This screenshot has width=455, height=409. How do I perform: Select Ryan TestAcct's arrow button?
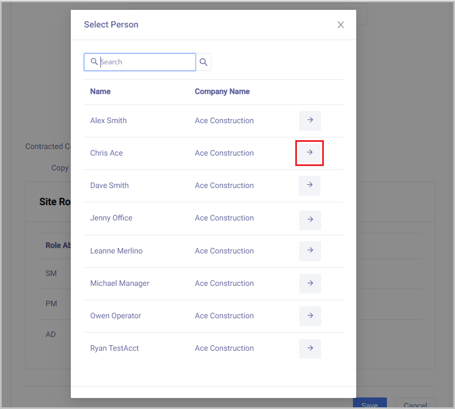(310, 348)
